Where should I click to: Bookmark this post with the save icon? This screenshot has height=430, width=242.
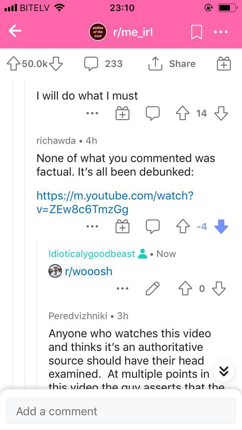pos(196,32)
